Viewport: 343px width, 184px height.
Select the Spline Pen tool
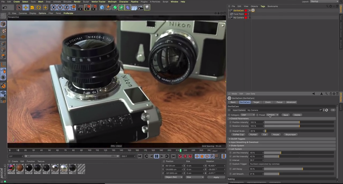[x=109, y=7]
